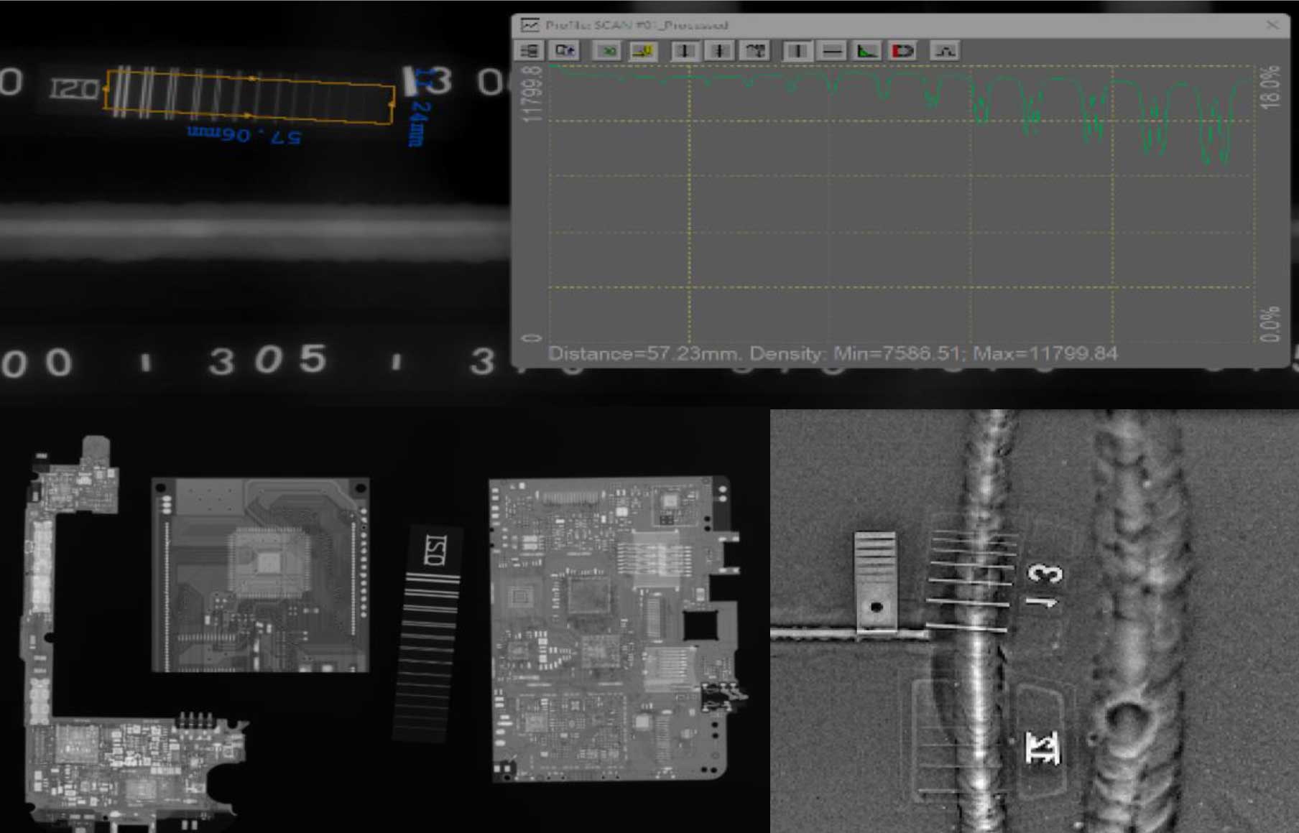Screen dimensions: 1299x833
Task: Select the square chip board X-ray image
Action: tap(260, 575)
